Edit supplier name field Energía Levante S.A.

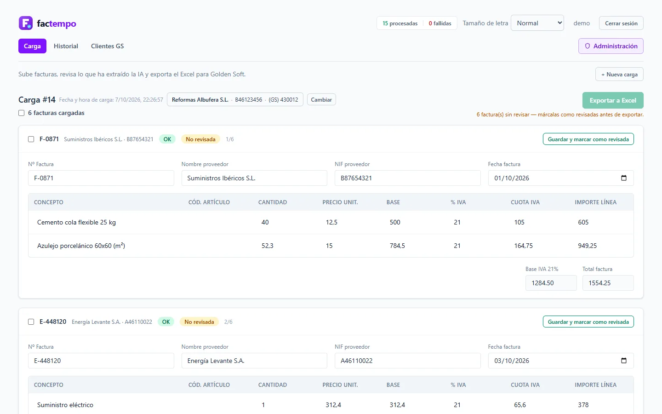coord(254,361)
